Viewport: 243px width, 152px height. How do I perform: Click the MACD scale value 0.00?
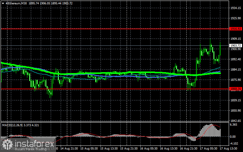[x=233, y=137]
